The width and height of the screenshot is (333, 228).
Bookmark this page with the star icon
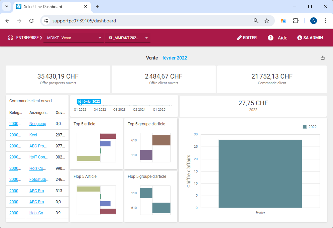pyautogui.click(x=267, y=21)
